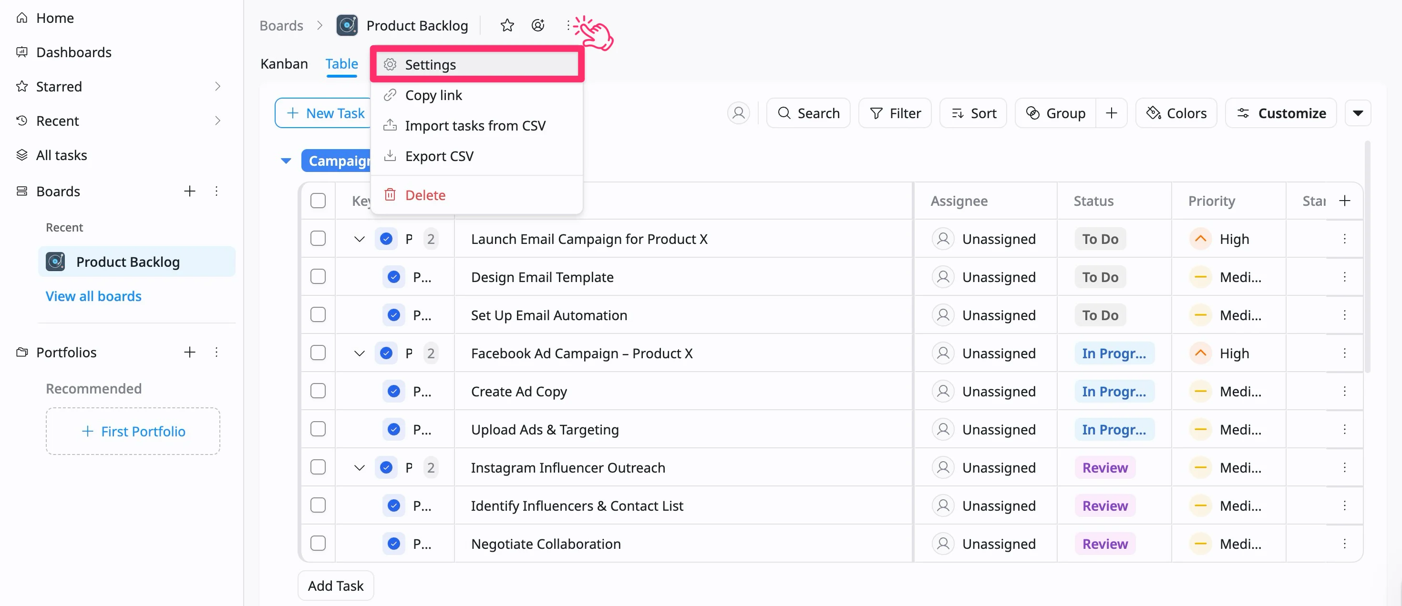The image size is (1402, 606).
Task: Open Product Backlog board in sidebar
Action: (136, 262)
